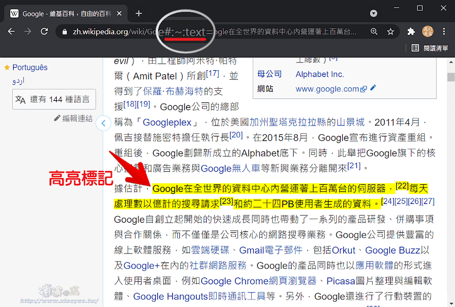Viewport: 455px width, 307px height.
Task: Open 保羅·布赫海特 link
Action: tap(173, 91)
